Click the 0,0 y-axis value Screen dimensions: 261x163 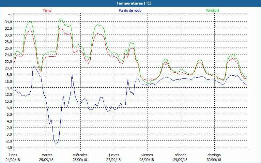coord(9,134)
